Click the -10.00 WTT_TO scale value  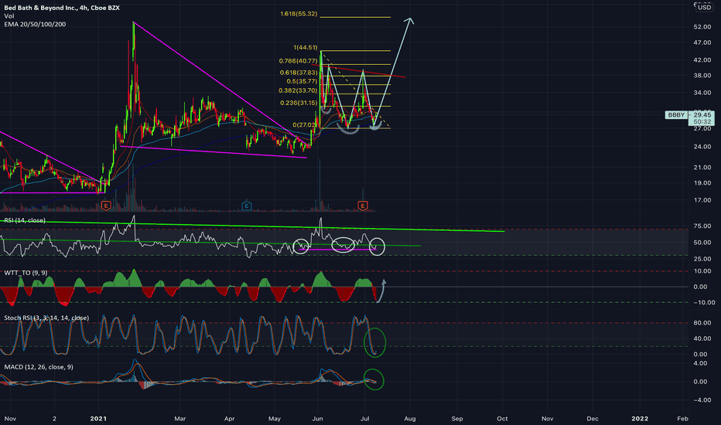[703, 303]
